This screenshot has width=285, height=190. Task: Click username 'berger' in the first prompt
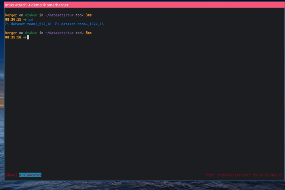point(11,15)
